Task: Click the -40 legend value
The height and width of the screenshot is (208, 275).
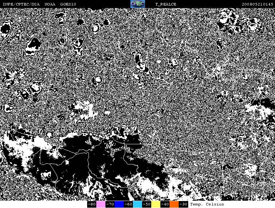Action: coord(165,204)
